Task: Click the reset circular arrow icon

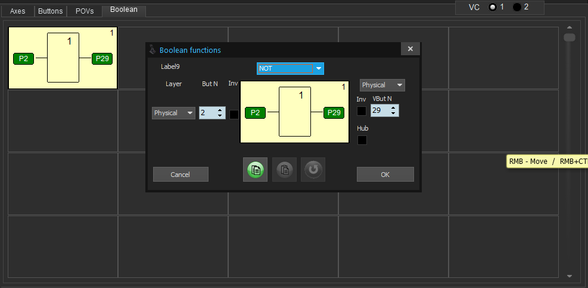Action: point(313,170)
